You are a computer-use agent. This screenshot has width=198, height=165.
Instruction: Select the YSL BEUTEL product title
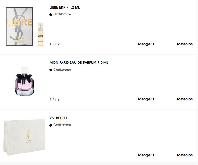(x=58, y=118)
